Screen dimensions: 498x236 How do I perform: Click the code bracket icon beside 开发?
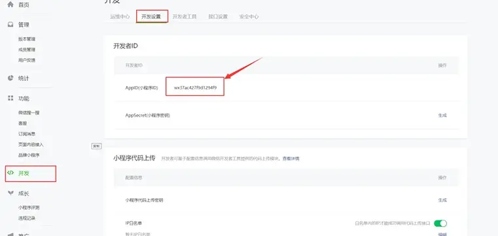10,173
